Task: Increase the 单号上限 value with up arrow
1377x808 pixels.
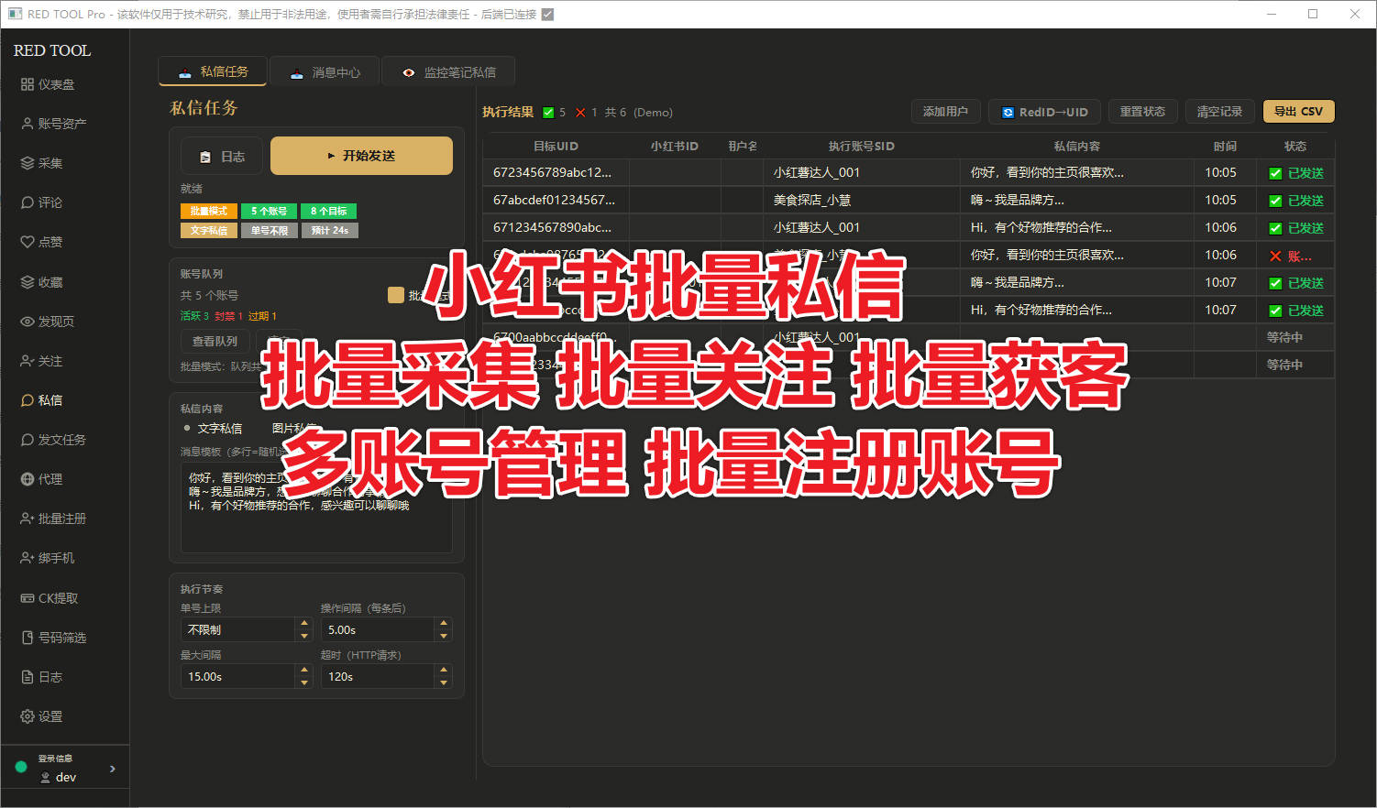Action: tap(305, 624)
